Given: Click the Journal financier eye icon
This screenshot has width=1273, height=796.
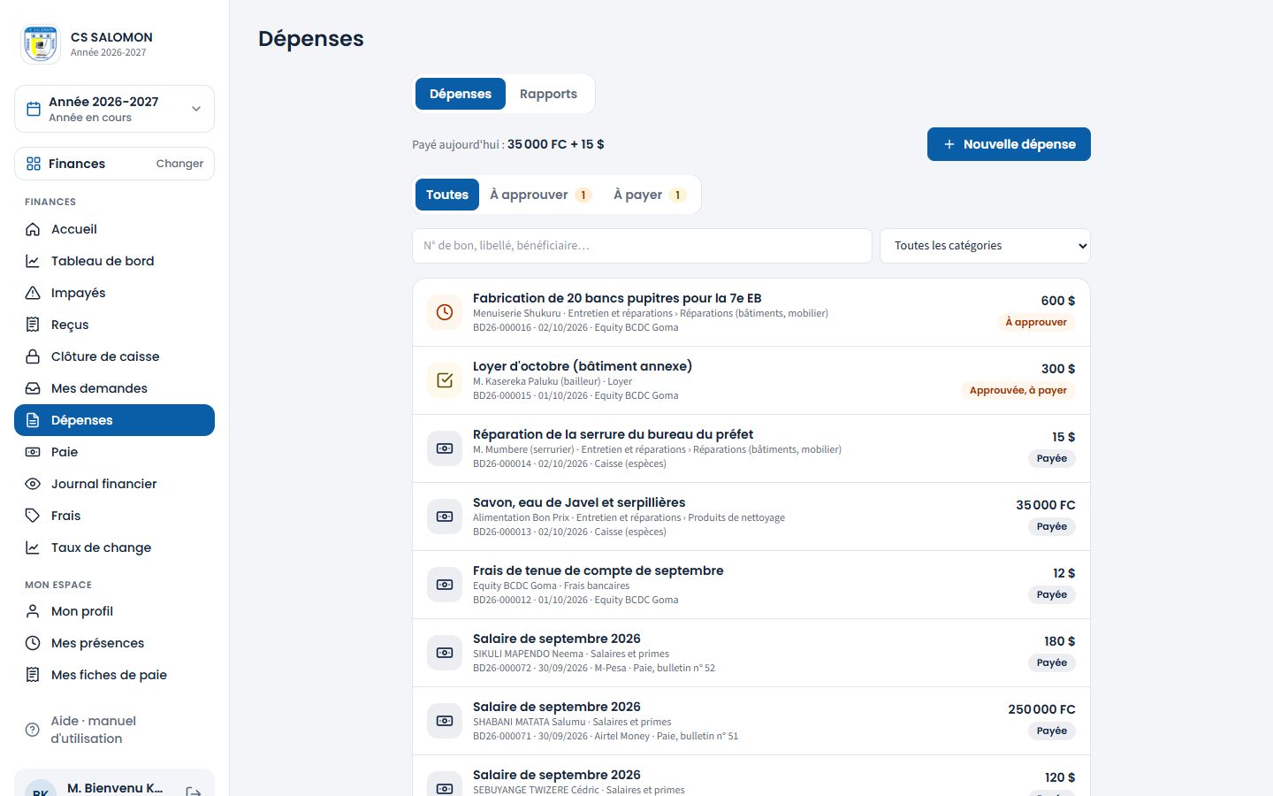Looking at the screenshot, I should click(33, 484).
